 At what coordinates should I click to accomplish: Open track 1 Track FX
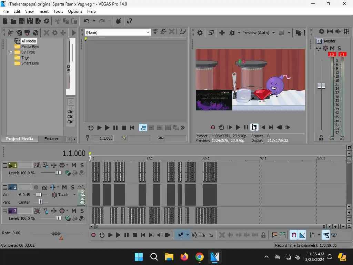pyautogui.click(x=62, y=165)
